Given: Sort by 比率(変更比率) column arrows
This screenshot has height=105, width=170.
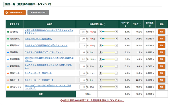Looking at the screenshot, I should (104, 24).
